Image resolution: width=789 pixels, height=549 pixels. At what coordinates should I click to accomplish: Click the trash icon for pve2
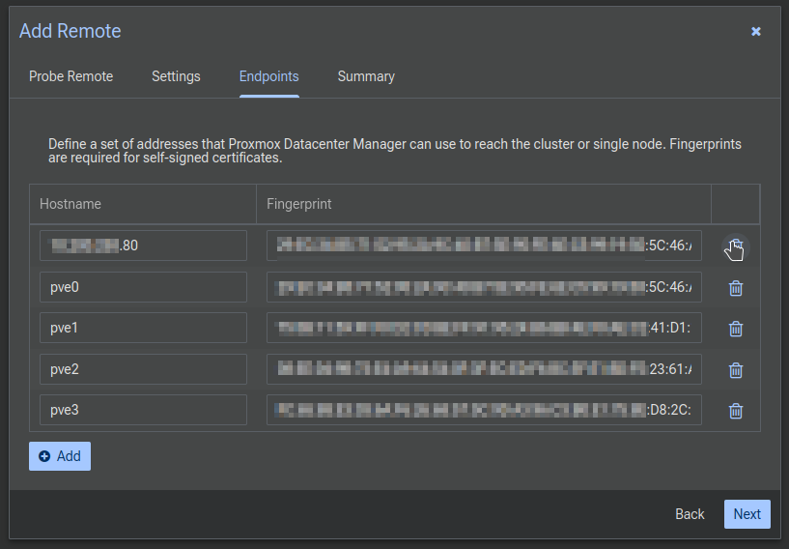coord(735,370)
